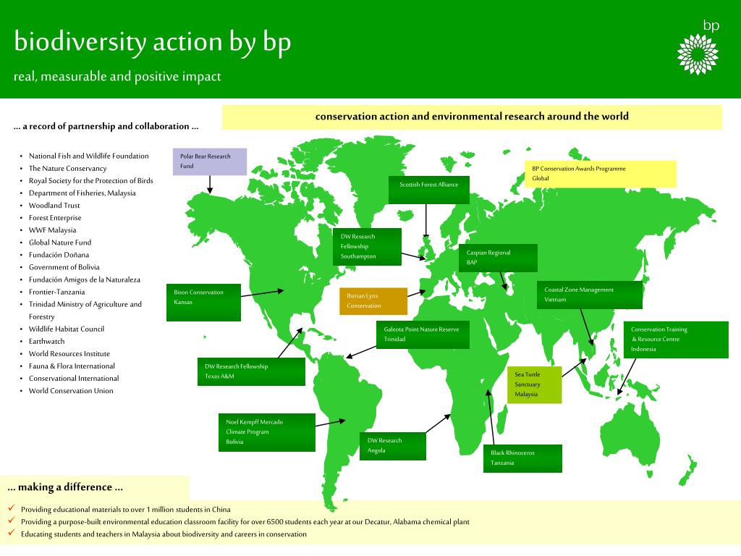Click the Sea Turtle Sanctuary Malaysia box

pyautogui.click(x=535, y=384)
